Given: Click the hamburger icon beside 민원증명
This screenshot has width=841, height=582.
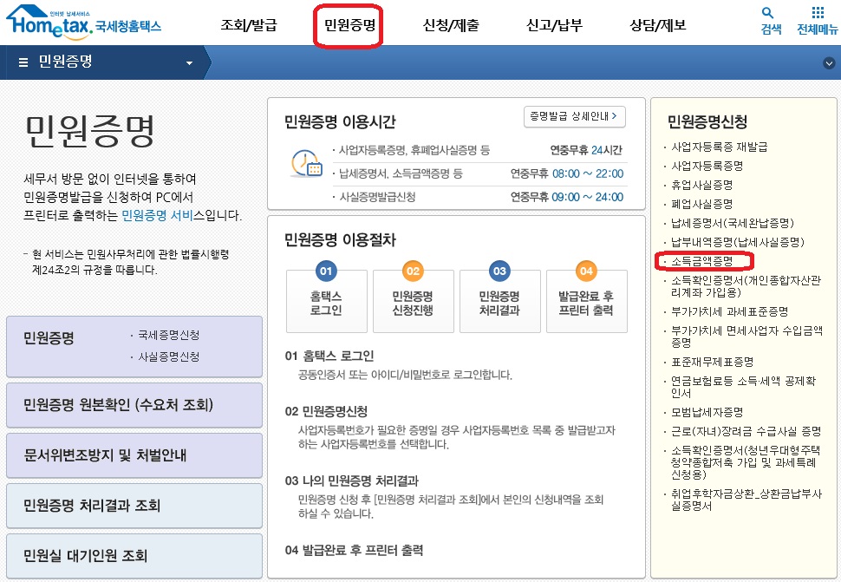Looking at the screenshot, I should [23, 62].
